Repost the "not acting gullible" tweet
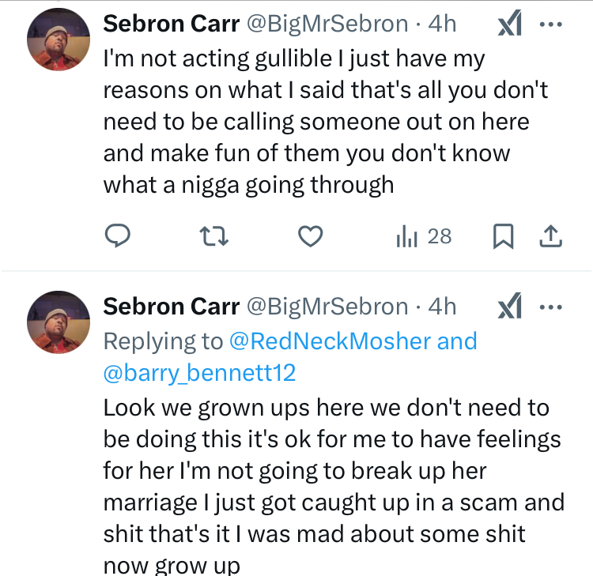593x576 pixels. tap(213, 235)
